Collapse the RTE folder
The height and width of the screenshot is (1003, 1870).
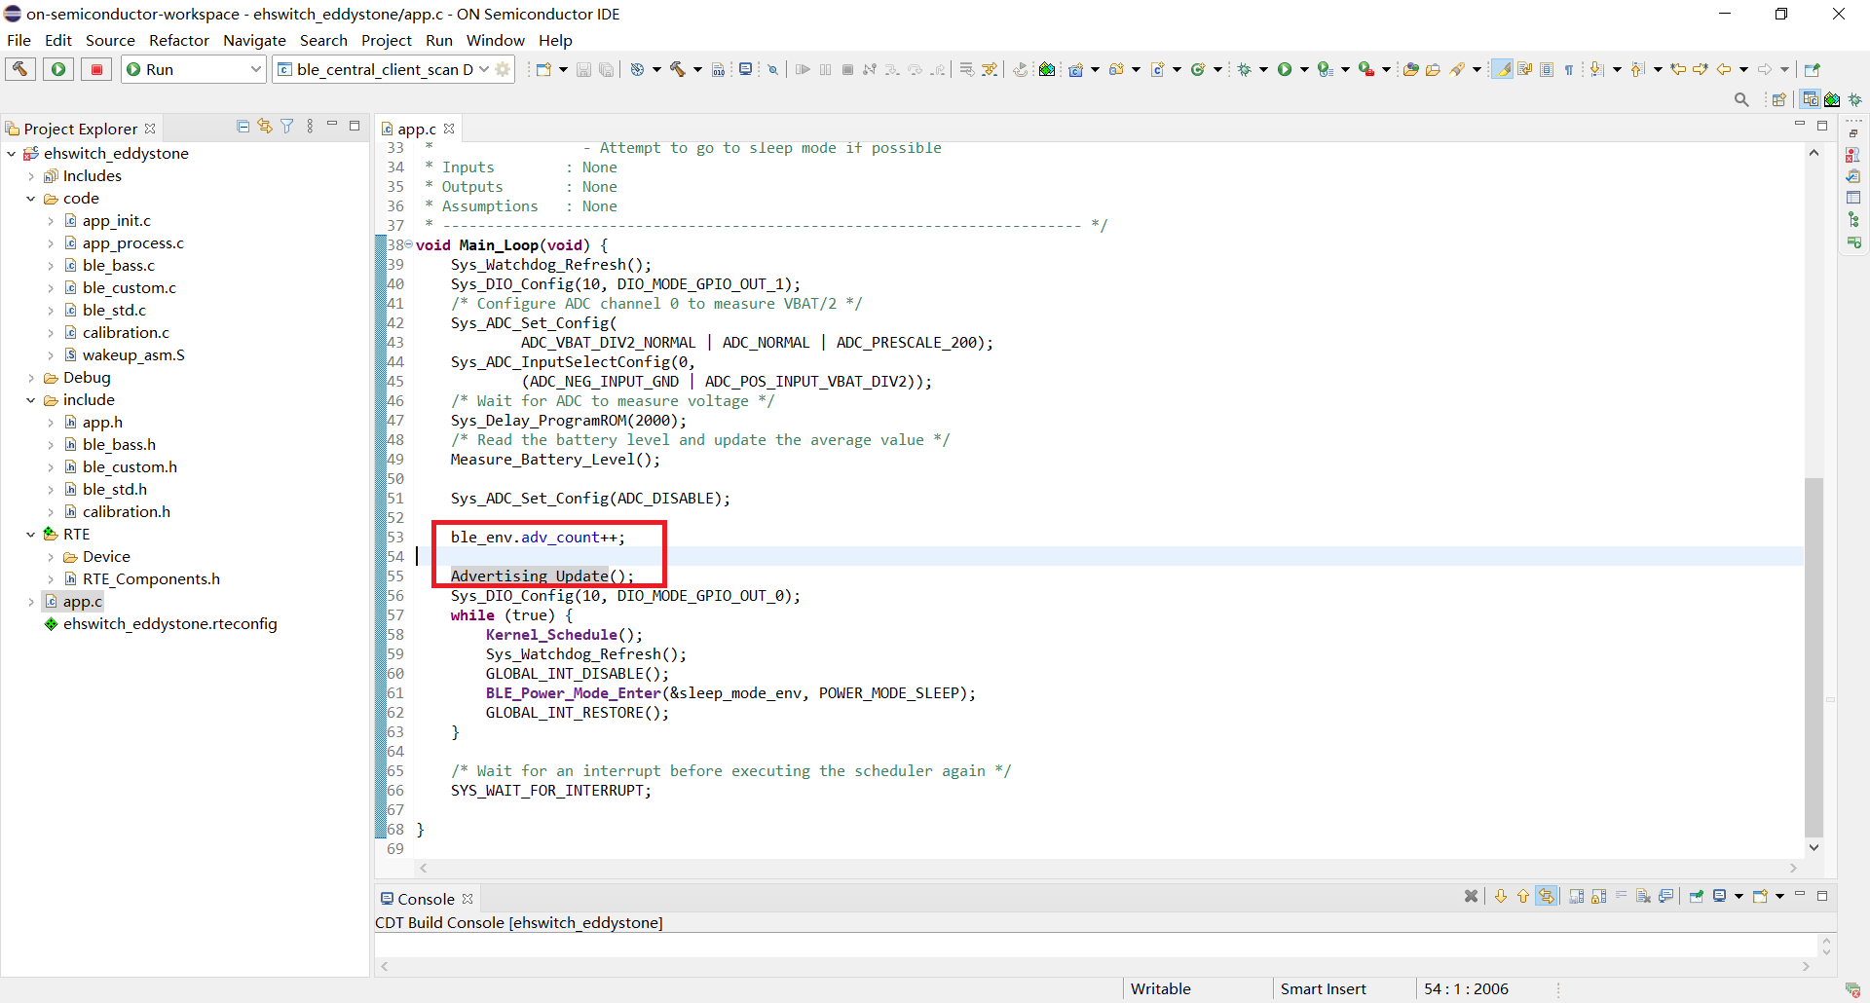tap(31, 535)
